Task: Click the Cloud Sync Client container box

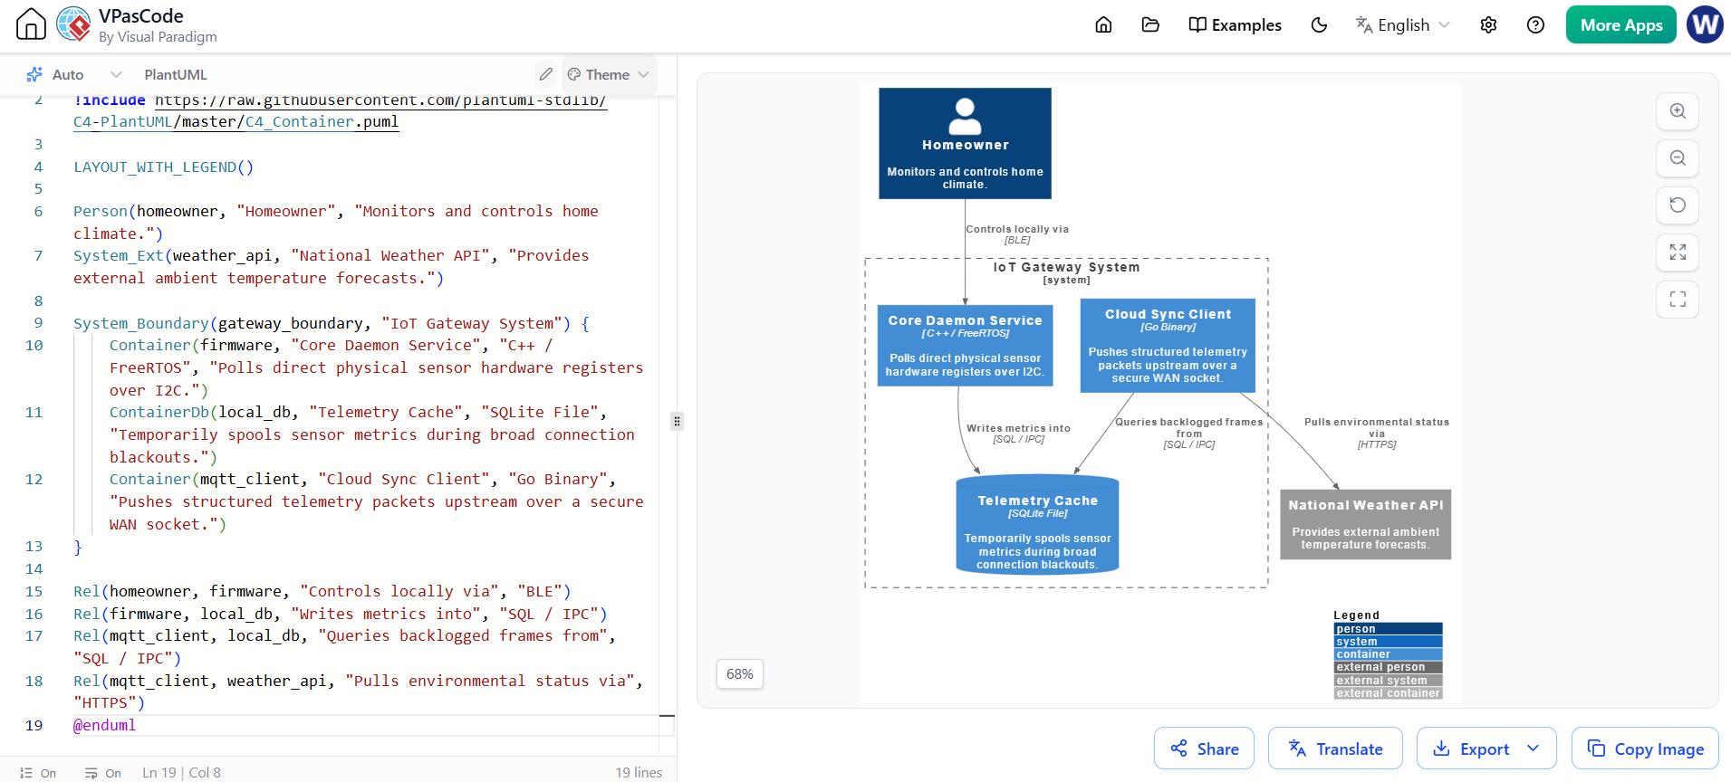Action: (1168, 346)
